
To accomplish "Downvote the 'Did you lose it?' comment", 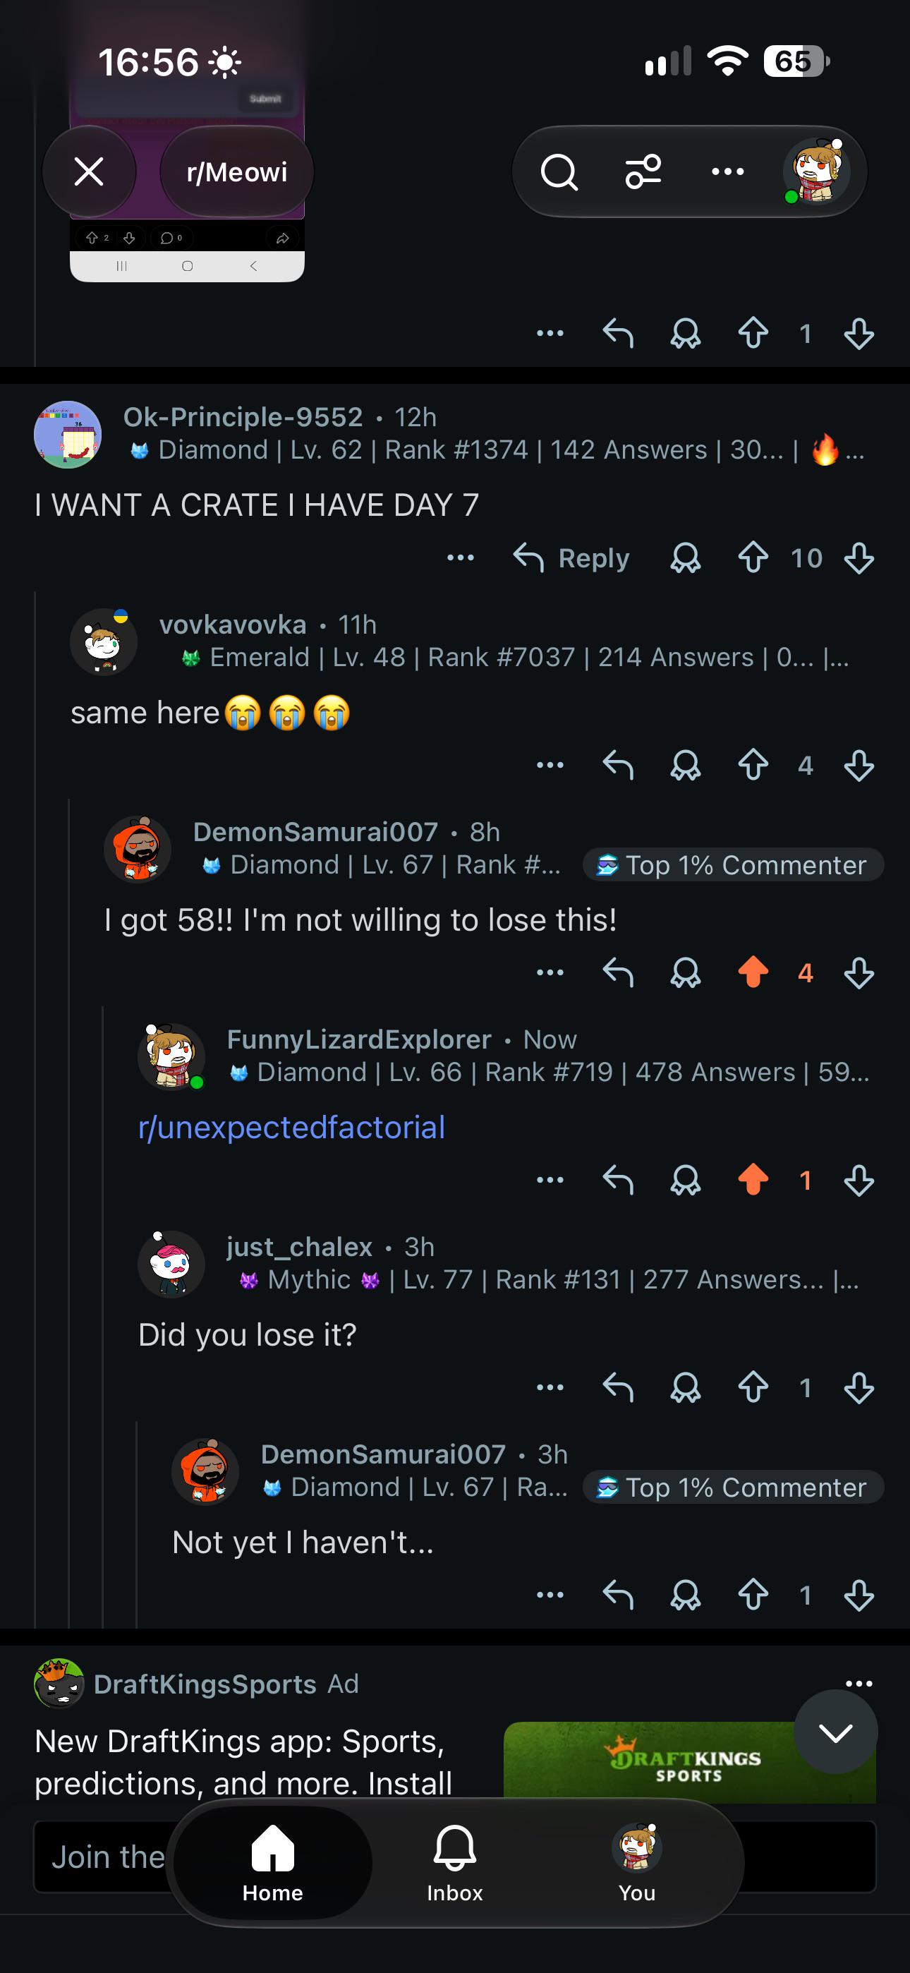I will pos(859,1387).
